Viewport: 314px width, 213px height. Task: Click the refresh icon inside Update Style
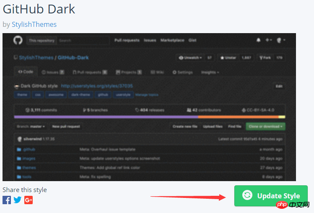(248, 195)
